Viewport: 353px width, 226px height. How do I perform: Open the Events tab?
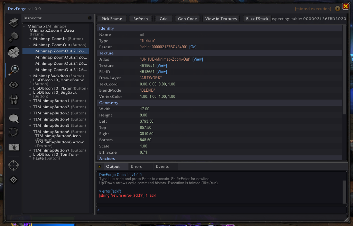pos(162,166)
